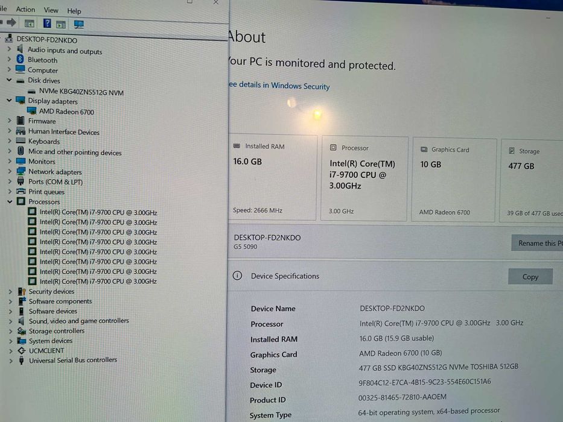Click the scan for hardware changes monitor icon
The height and width of the screenshot is (422, 563).
pyautogui.click(x=78, y=24)
